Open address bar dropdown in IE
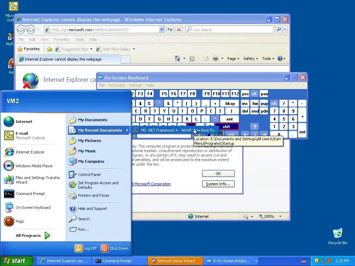 coord(162,29)
